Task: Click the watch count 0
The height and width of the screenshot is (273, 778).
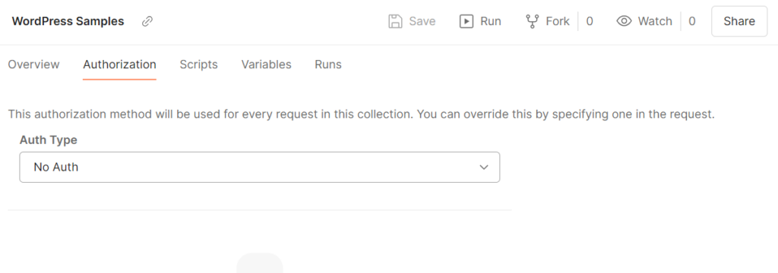Action: tap(691, 21)
